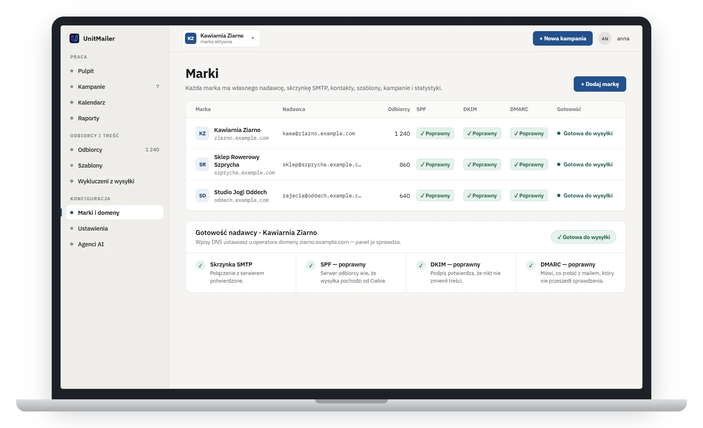
Task: Open Kampanie in the sidebar
Action: [115, 87]
